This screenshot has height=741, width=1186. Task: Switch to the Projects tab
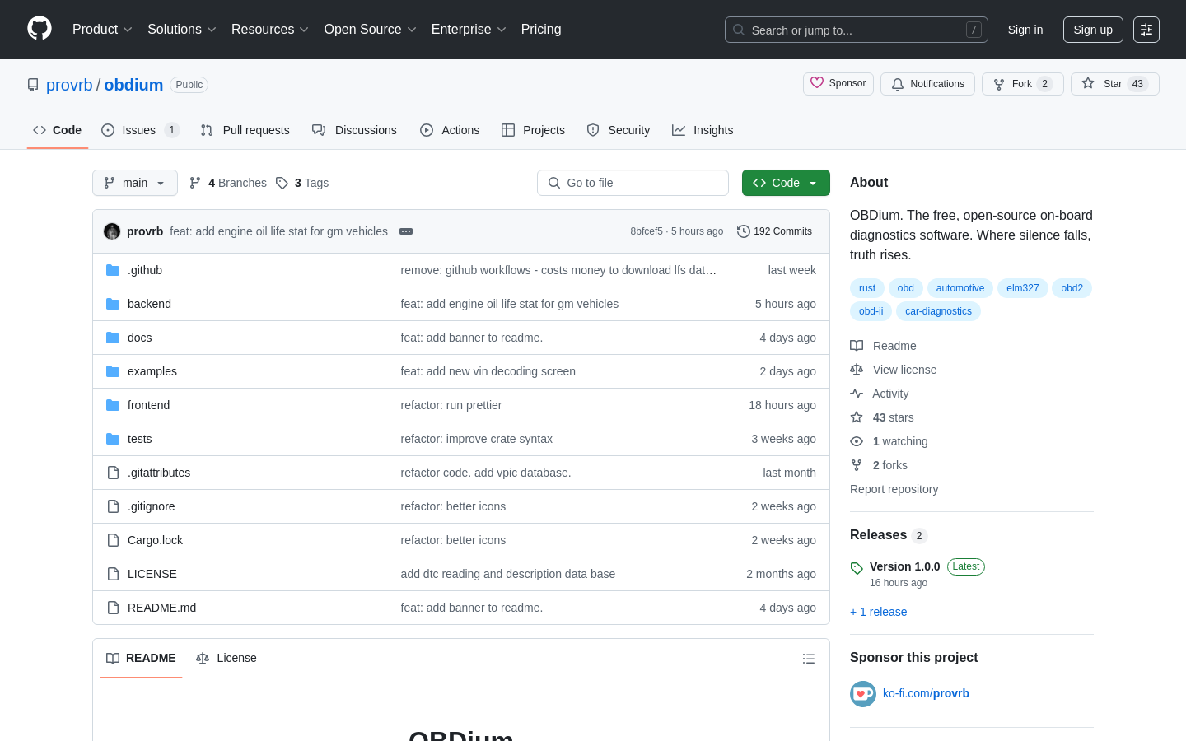click(x=534, y=130)
